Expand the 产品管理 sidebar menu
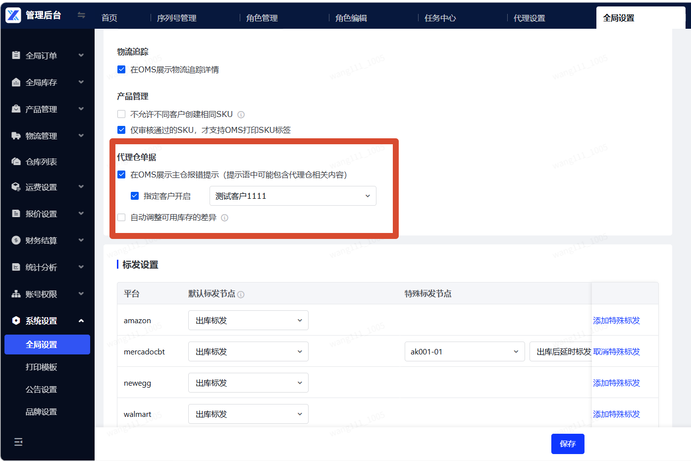691x461 pixels. (x=81, y=109)
